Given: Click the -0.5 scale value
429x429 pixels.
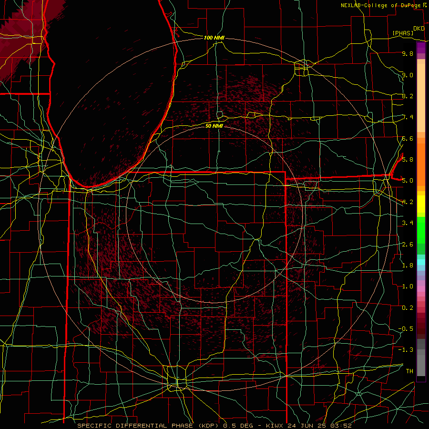Looking at the screenshot, I should click(x=406, y=328).
